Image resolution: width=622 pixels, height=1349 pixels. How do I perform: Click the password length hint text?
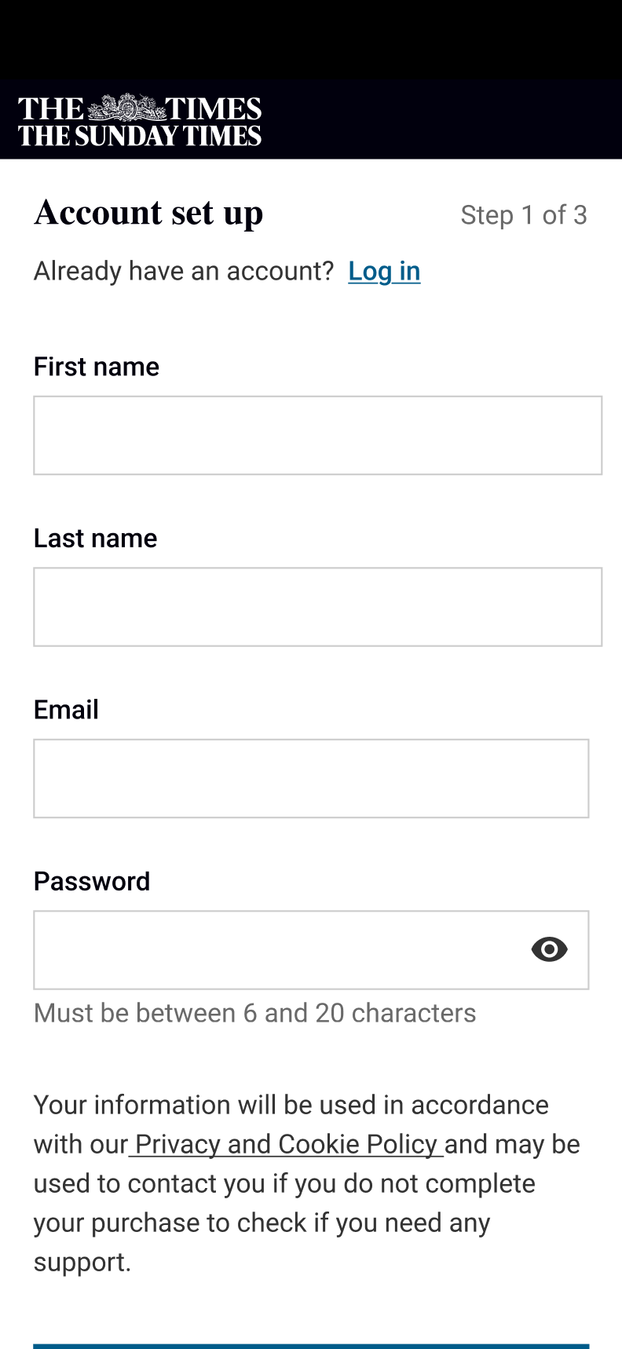coord(254,1013)
